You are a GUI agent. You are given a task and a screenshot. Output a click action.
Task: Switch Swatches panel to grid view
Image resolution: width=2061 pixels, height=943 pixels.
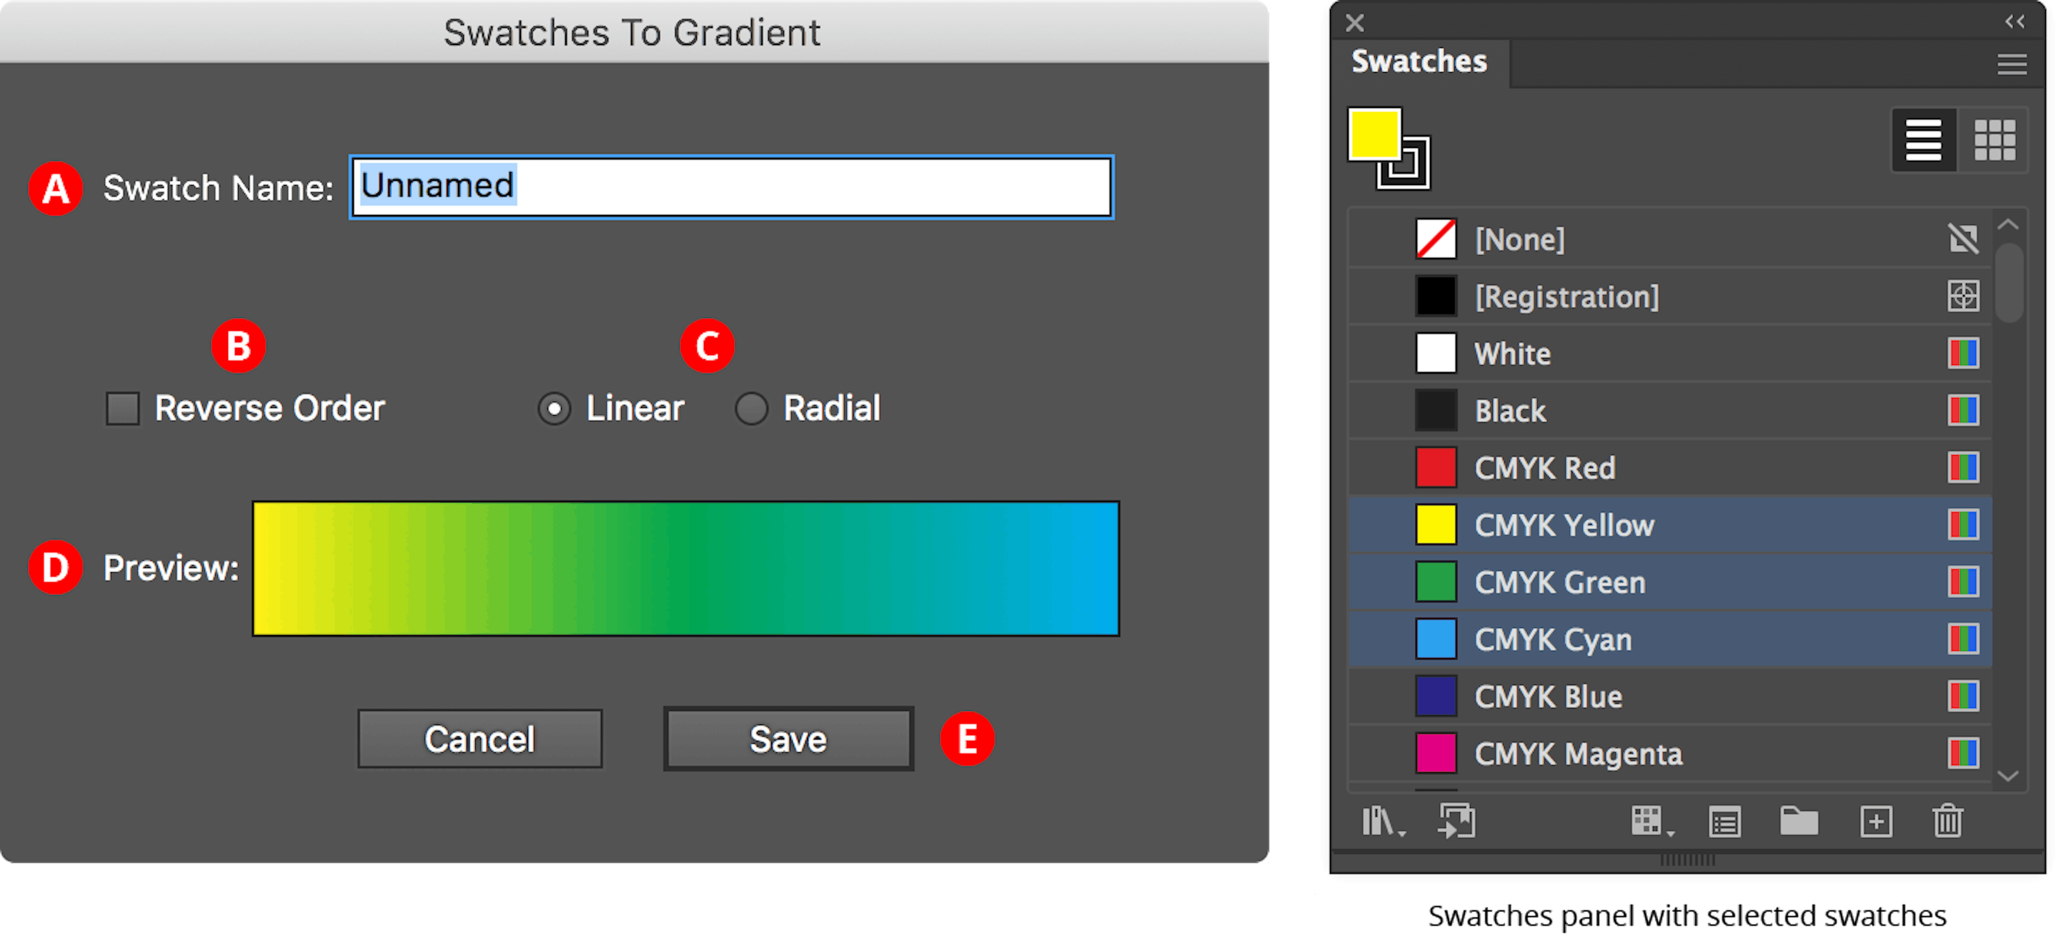[1996, 140]
